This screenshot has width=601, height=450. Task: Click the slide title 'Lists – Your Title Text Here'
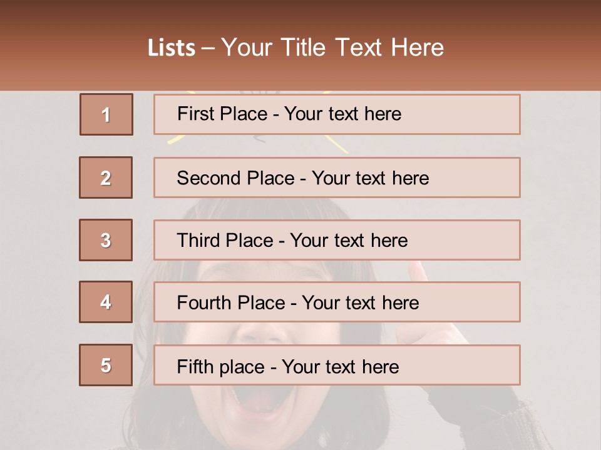click(295, 47)
